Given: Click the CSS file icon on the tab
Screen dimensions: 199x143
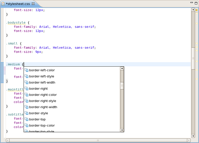Looking at the screenshot, I should coord(3,4).
